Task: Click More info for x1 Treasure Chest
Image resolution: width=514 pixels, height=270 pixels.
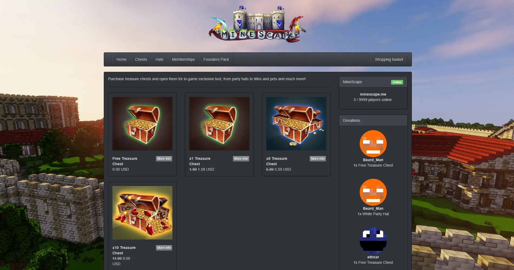Action: coord(241,159)
